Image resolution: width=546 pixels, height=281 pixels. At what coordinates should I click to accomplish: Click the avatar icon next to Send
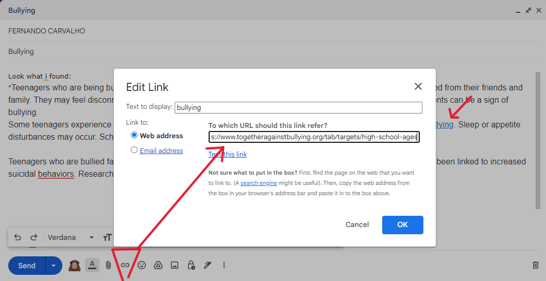pyautogui.click(x=75, y=266)
